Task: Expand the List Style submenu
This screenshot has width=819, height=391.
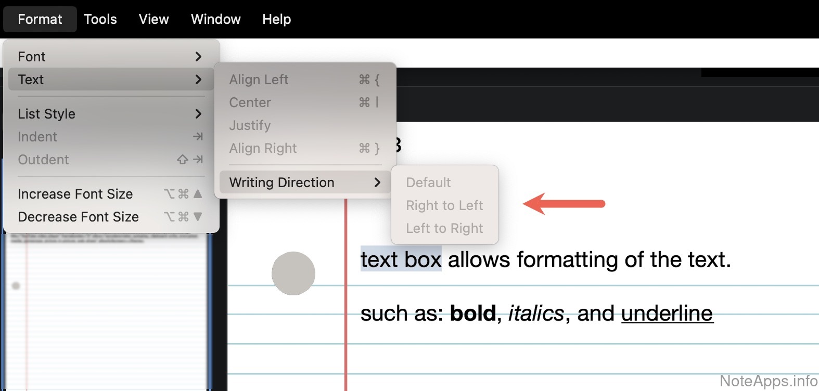Action: 110,114
